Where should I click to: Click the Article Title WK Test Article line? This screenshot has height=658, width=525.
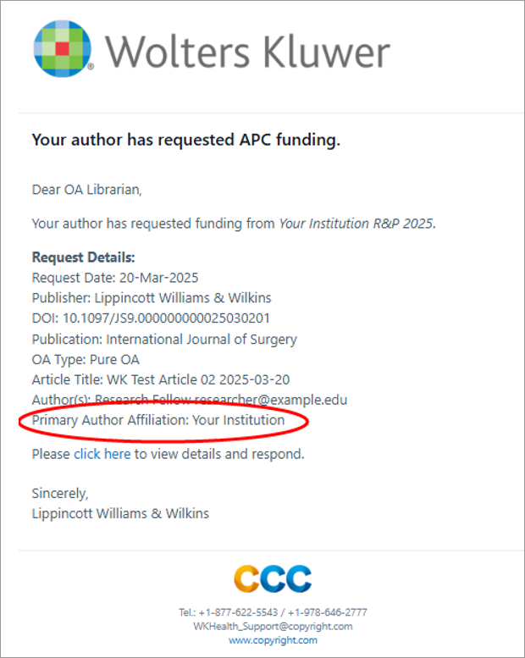pyautogui.click(x=161, y=379)
